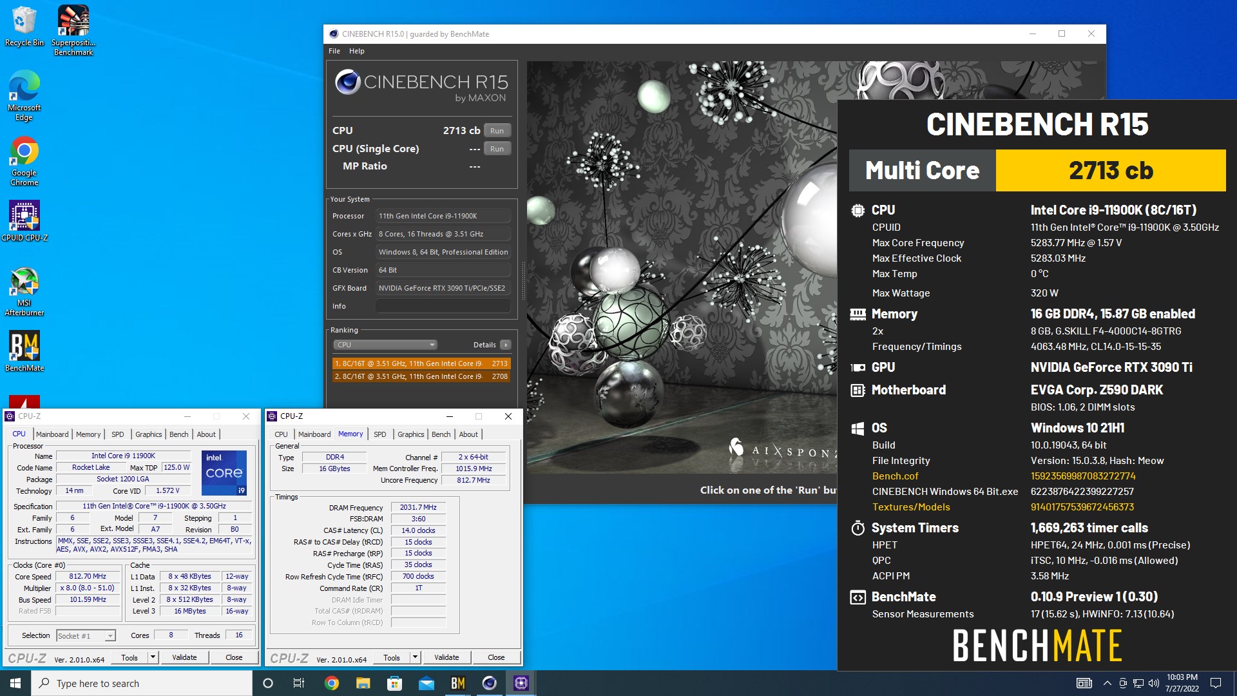1237x696 pixels.
Task: Click Tools button in left CPU-Z window
Action: pos(129,657)
